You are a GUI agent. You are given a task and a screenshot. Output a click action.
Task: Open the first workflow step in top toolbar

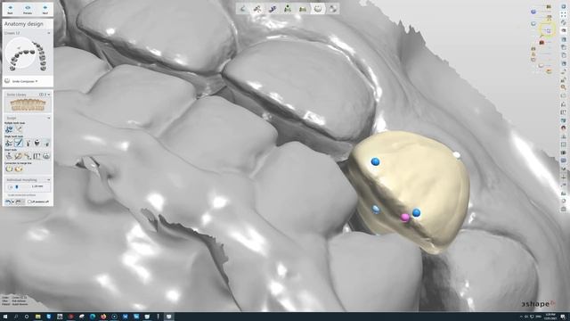click(242, 9)
